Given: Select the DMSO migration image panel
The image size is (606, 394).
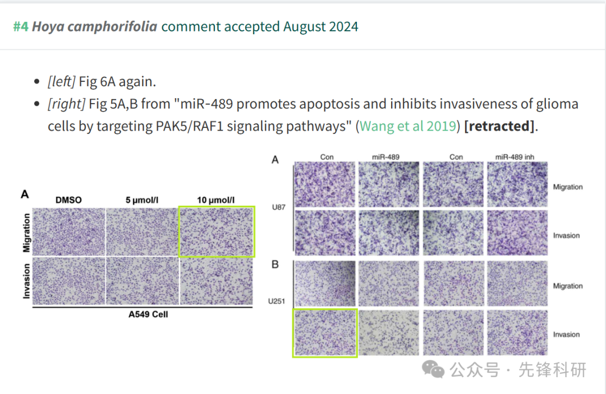Looking at the screenshot, I should (69, 232).
